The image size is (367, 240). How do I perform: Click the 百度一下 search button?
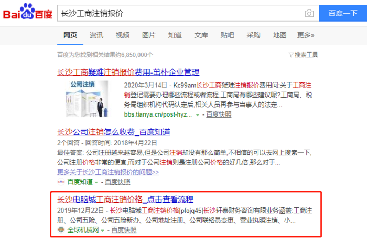coord(343,13)
